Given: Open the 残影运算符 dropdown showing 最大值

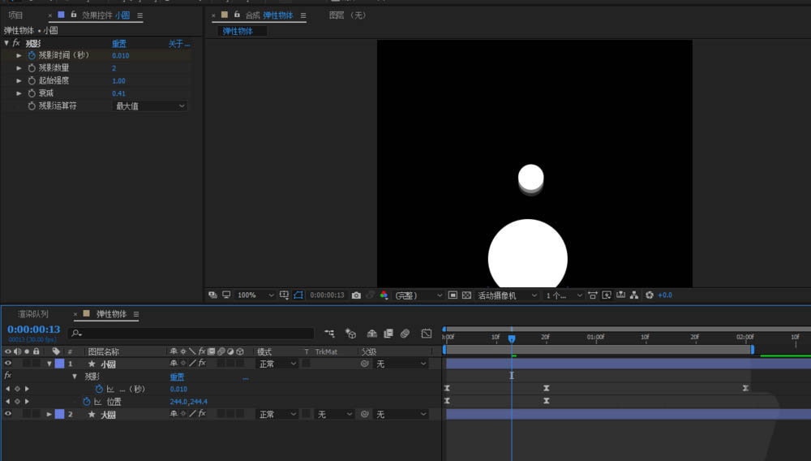Looking at the screenshot, I should [150, 106].
